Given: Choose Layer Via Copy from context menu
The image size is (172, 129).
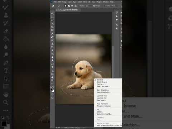Looking at the screenshot, I should pos(102,96).
